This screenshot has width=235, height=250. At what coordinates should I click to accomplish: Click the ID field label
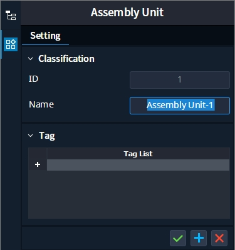pos(33,79)
